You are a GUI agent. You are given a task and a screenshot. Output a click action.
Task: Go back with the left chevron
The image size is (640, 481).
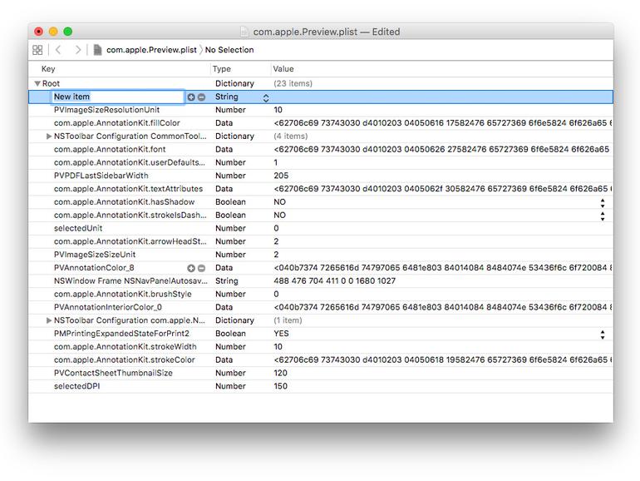coord(58,50)
